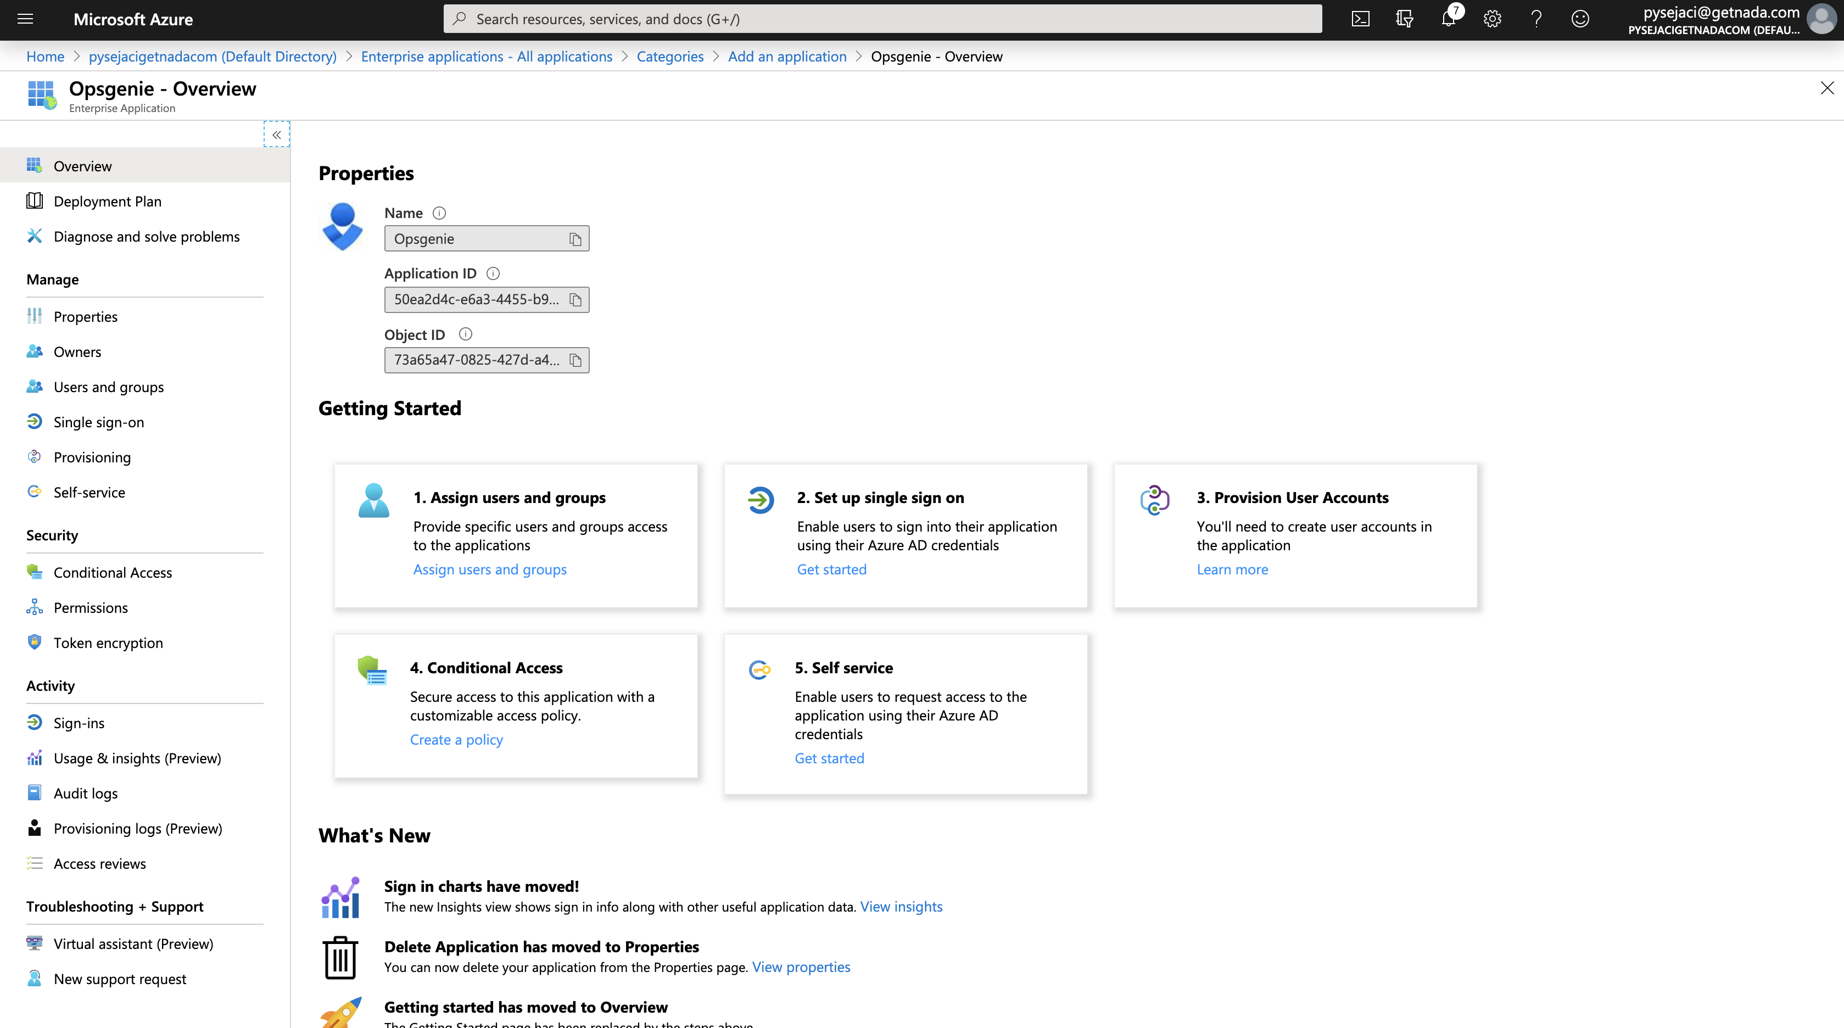Click the Create a policy link
The height and width of the screenshot is (1028, 1844).
tap(456, 740)
